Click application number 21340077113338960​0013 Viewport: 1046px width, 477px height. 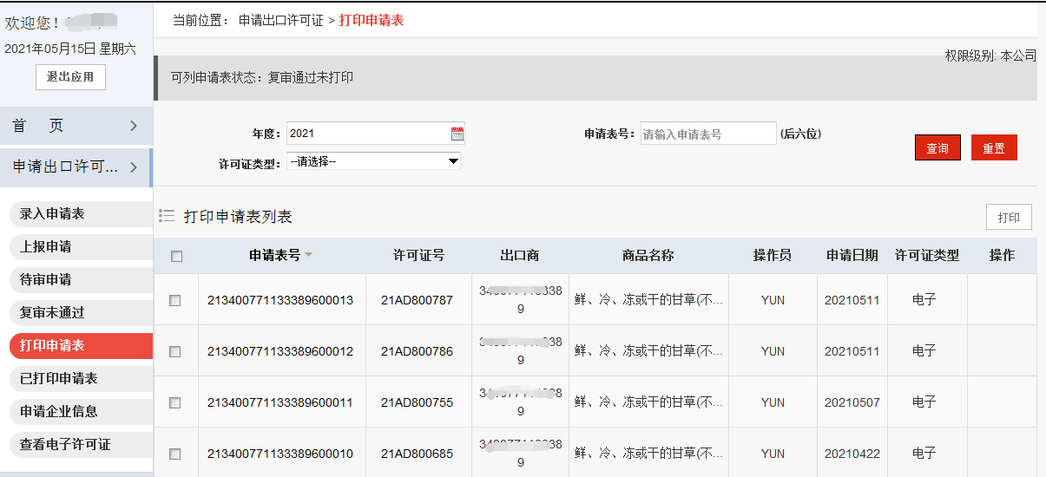[280, 300]
